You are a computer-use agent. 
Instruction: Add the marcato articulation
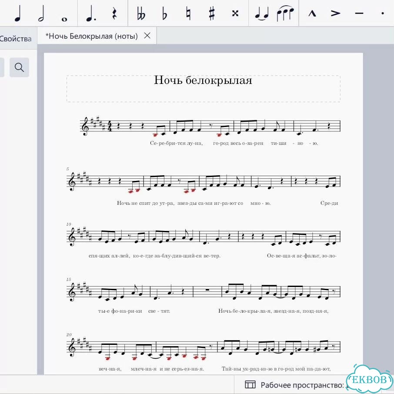click(x=312, y=13)
